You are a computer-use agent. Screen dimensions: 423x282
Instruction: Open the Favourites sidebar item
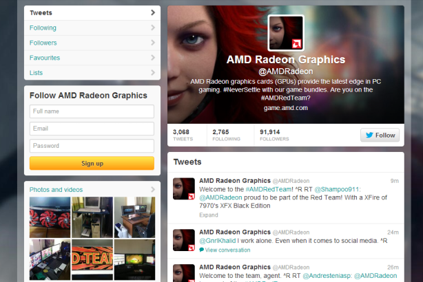pos(92,58)
